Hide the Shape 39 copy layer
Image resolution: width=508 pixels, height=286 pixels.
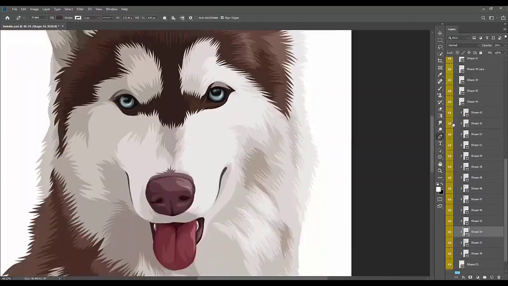(x=449, y=69)
